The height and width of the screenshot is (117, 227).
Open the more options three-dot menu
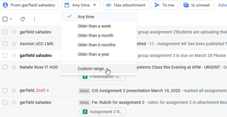tap(34, 19)
